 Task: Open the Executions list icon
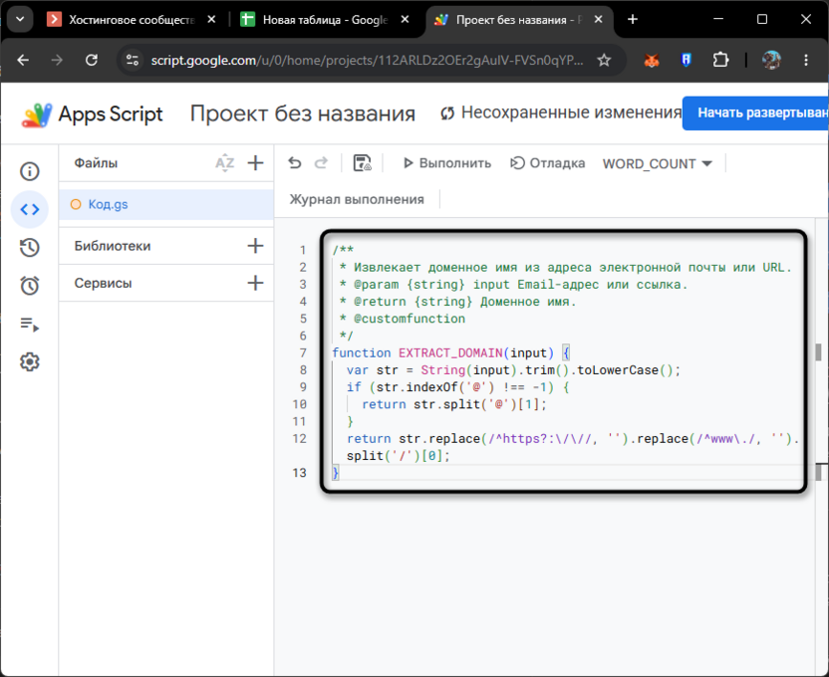(x=30, y=325)
